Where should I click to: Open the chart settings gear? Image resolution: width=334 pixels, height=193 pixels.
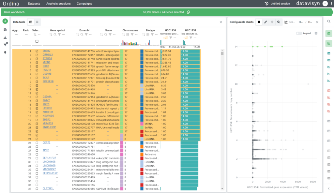(316, 33)
